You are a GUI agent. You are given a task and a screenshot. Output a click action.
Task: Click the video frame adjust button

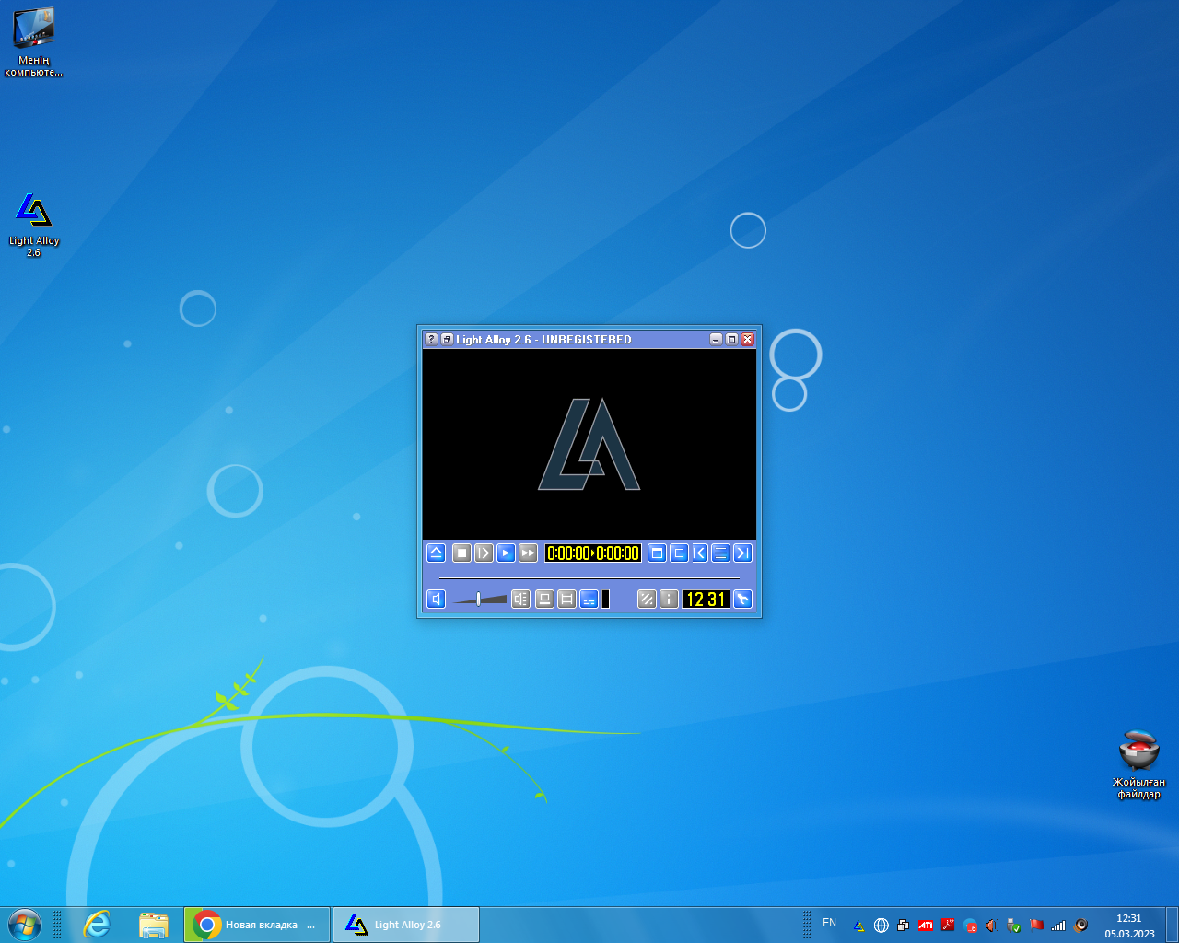click(x=566, y=599)
